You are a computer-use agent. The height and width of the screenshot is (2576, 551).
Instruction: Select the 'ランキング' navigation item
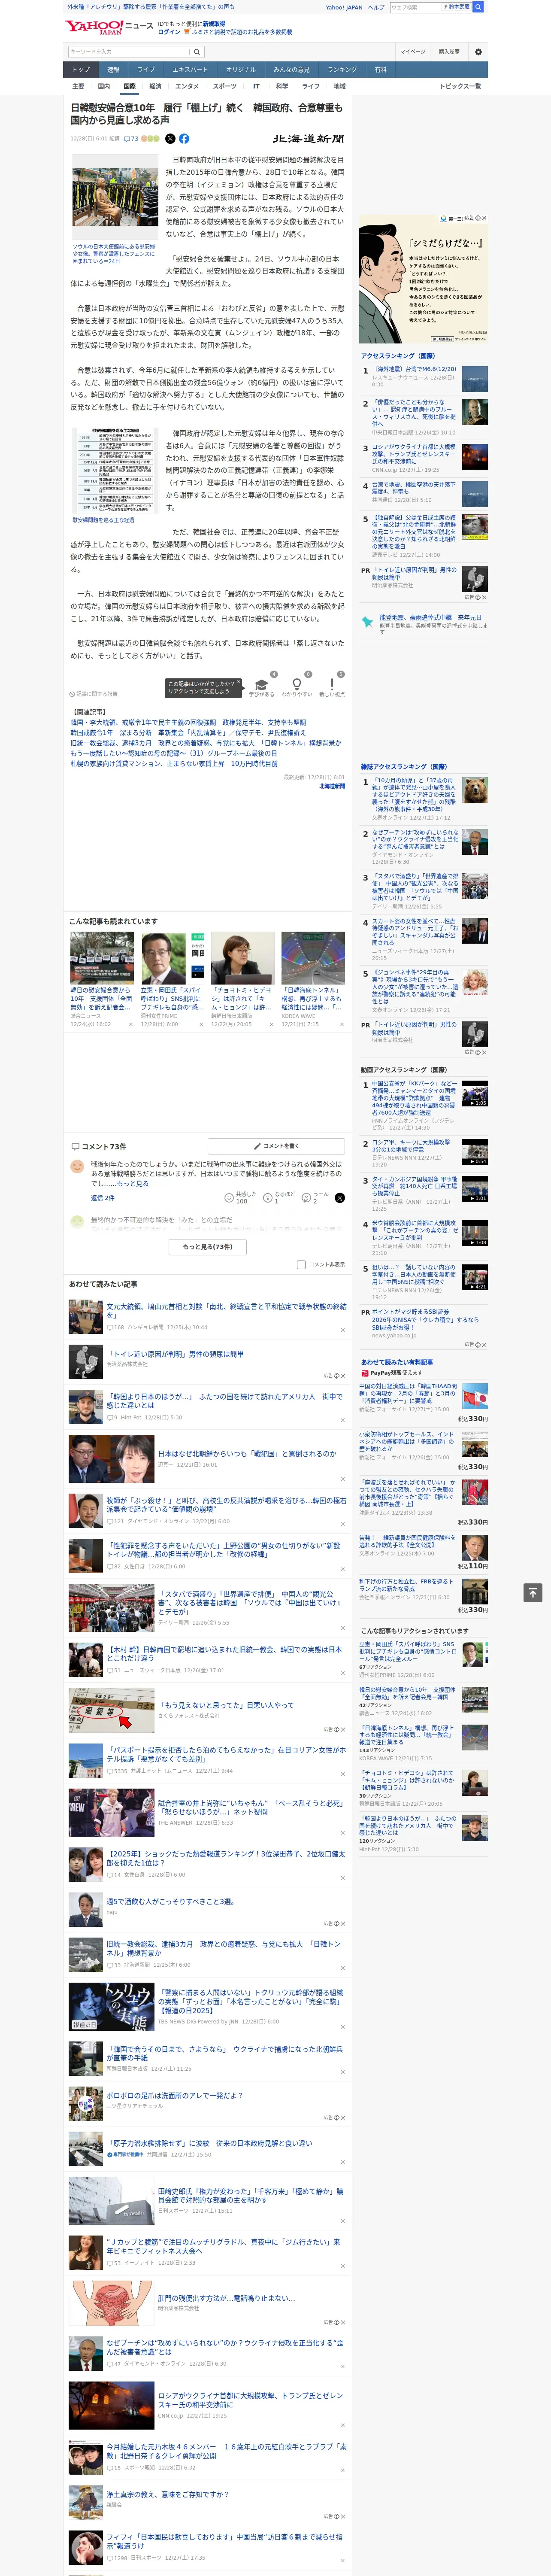(x=342, y=70)
